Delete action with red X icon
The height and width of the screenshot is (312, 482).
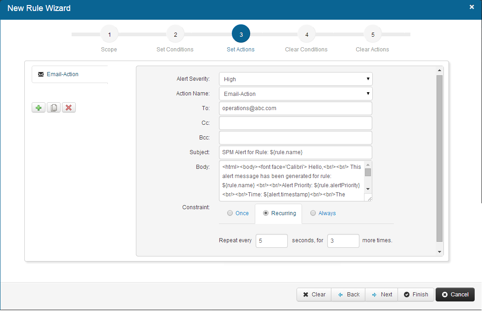[68, 107]
